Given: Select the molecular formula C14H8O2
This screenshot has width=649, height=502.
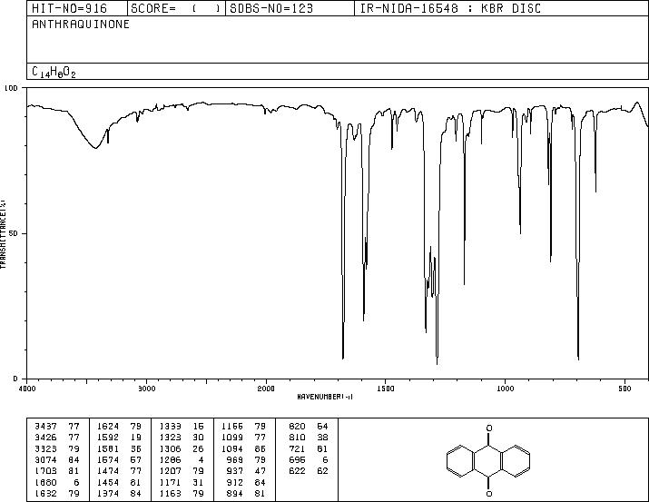Looking at the screenshot, I should pos(54,72).
